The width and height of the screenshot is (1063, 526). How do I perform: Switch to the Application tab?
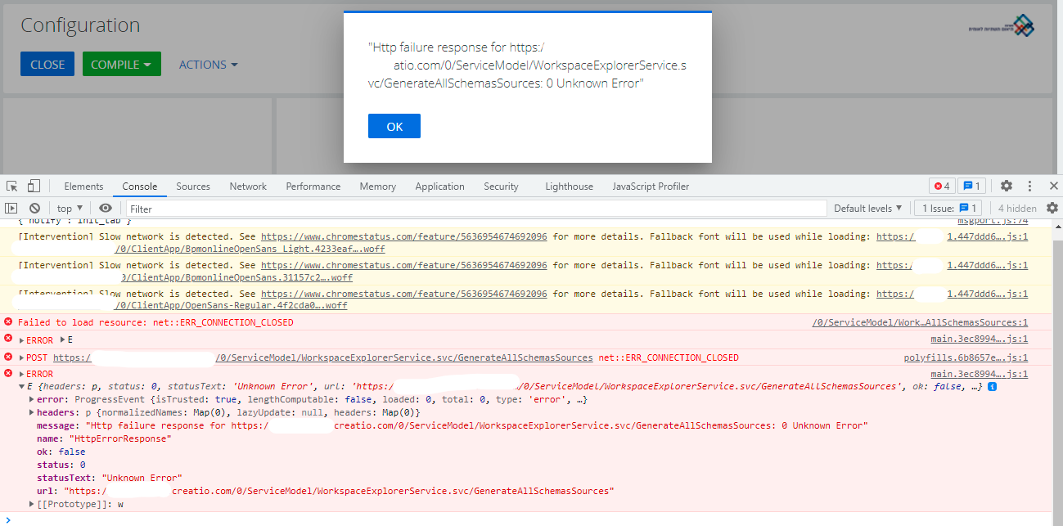tap(439, 186)
